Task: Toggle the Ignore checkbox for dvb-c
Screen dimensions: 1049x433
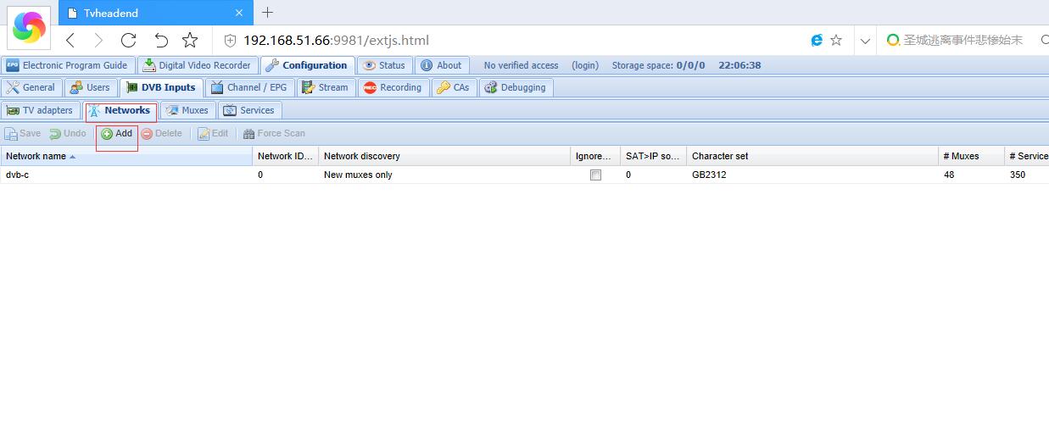Action: click(x=595, y=175)
